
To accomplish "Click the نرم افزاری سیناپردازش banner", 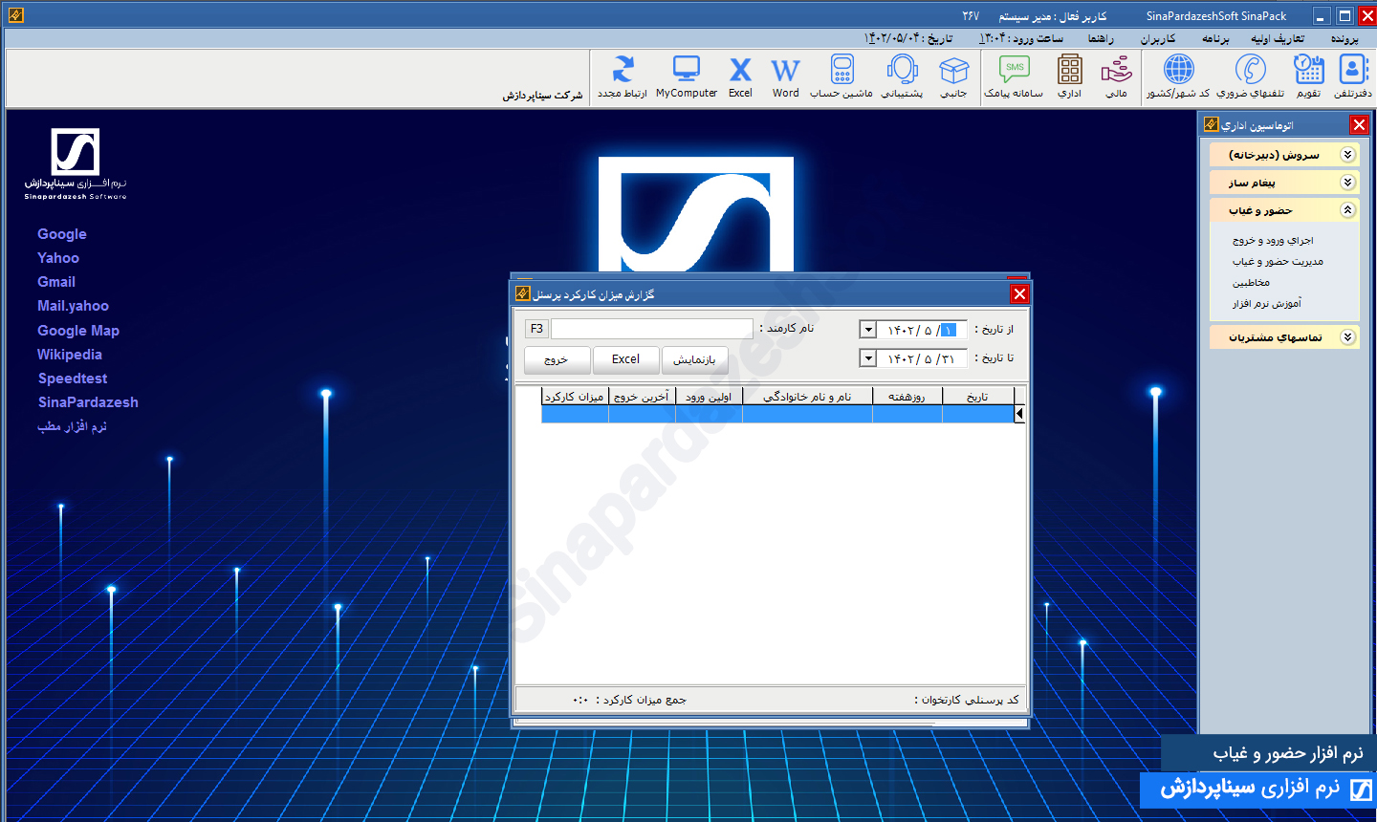I will [1258, 790].
